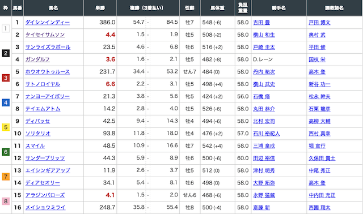The image size is (363, 214).
Task: Select horse ディアセオリー
Action: coord(43,183)
